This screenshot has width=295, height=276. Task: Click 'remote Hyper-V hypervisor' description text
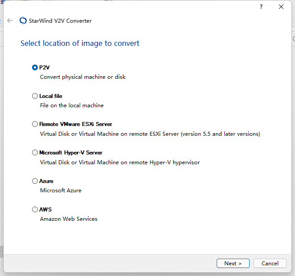[x=120, y=162]
